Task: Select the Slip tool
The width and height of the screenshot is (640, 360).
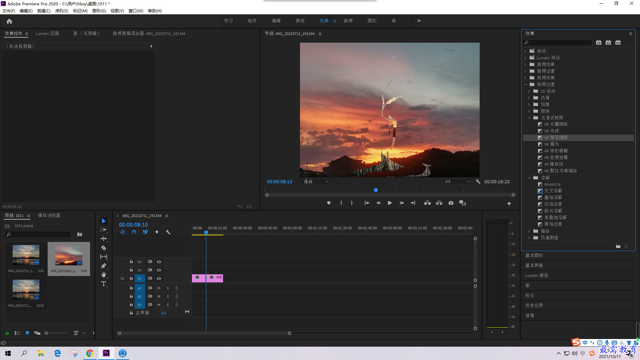Action: coord(104,257)
